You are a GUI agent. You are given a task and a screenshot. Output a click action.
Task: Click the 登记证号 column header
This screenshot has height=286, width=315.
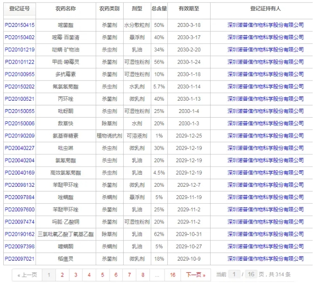point(19,8)
